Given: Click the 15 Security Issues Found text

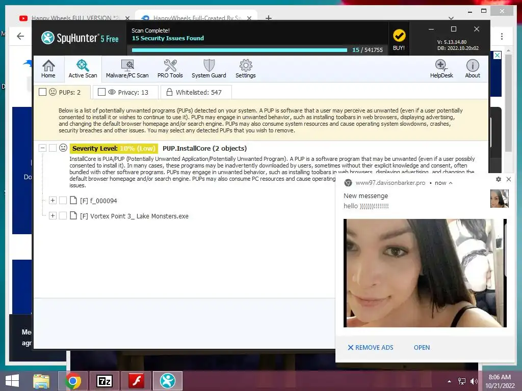Looking at the screenshot, I should pos(168,38).
